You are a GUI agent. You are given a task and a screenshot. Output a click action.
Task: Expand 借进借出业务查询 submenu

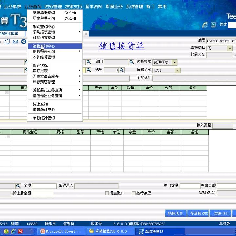[79, 96]
